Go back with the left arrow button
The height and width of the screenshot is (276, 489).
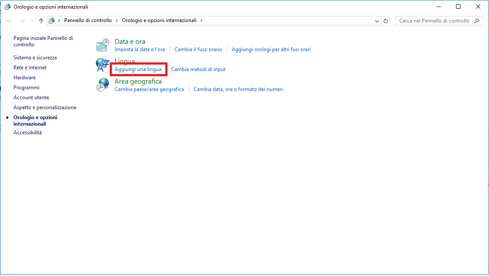[10, 21]
